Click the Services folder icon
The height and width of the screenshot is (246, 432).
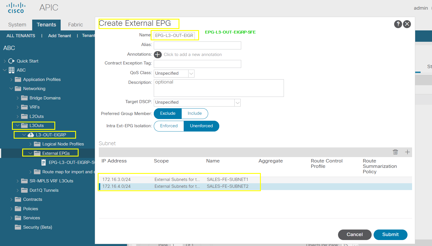point(18,218)
